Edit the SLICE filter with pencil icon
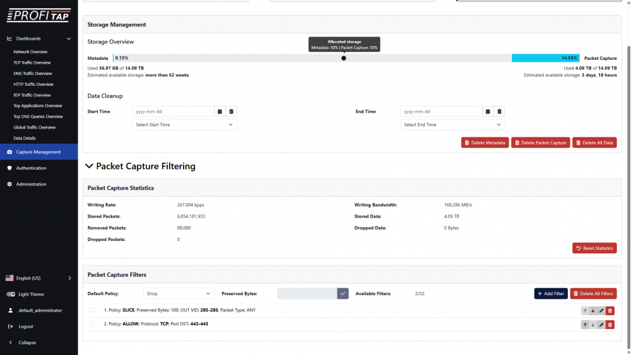Screen dimensions: 631x355 pos(601,310)
